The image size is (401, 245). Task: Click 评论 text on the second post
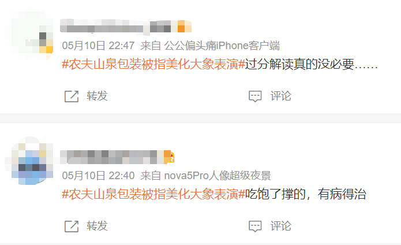(x=281, y=226)
